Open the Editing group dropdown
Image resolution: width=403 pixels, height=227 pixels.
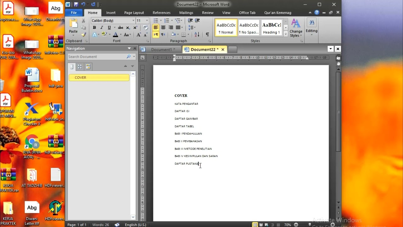tap(311, 27)
